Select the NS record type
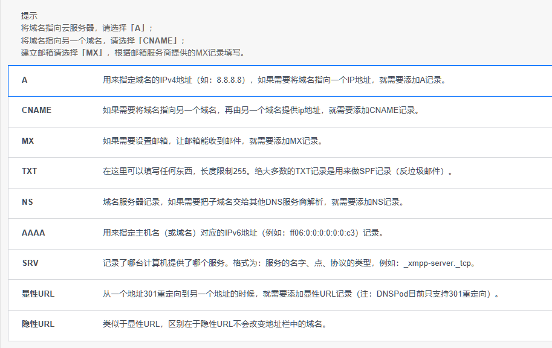Screen dimensions: 552x348 coord(280,204)
